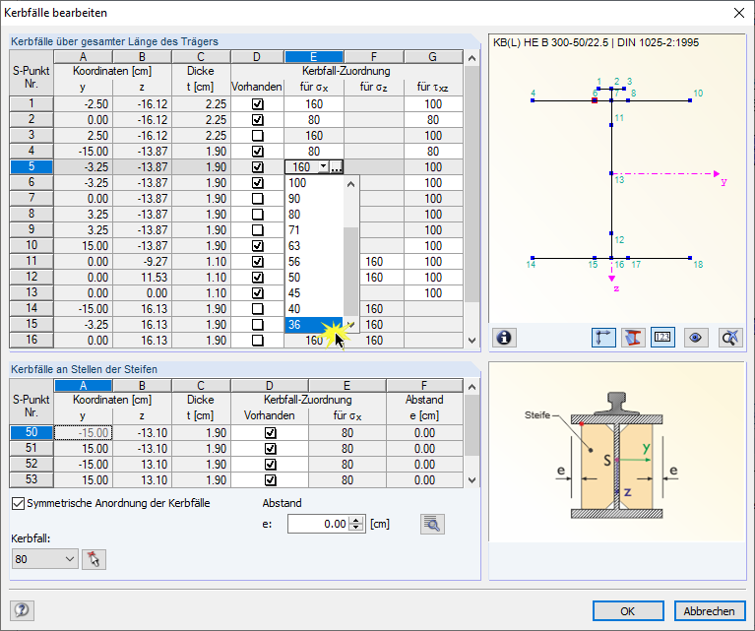Click für τxz cell 80 in row 2
Image resolution: width=755 pixels, height=631 pixels.
click(x=433, y=120)
